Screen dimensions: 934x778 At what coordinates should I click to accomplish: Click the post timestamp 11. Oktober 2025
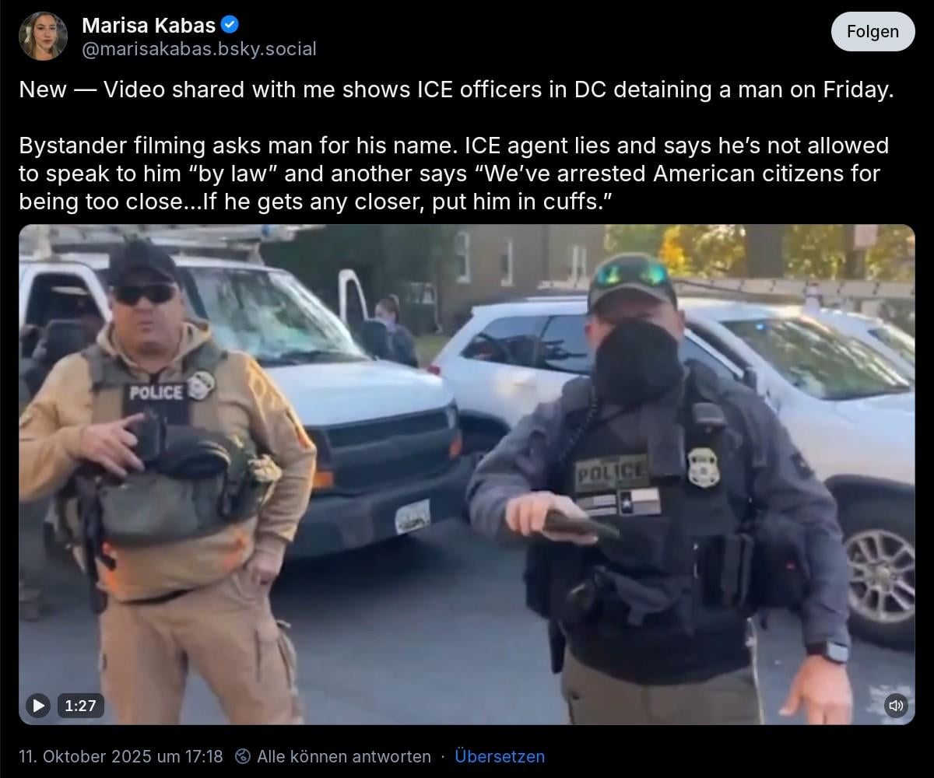[x=121, y=756]
